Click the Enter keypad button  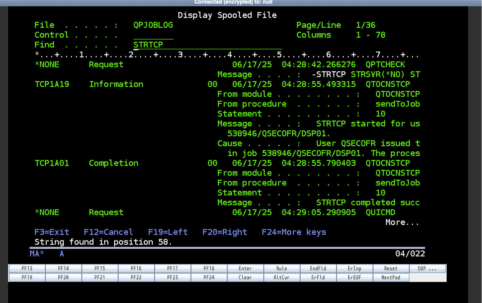coord(245,268)
